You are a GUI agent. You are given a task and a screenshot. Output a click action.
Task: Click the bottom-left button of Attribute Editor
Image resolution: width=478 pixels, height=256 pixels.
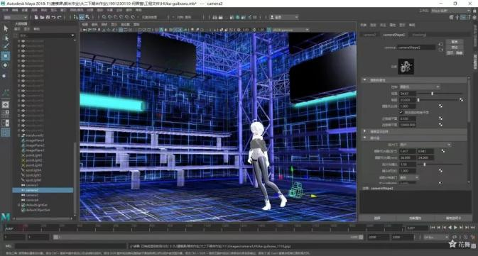coord(377,218)
